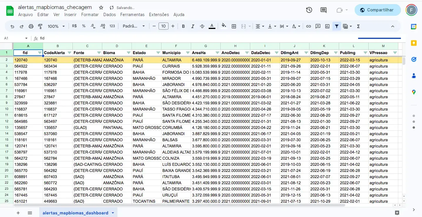422x217 pixels.
Task: Decrease decimal places
Action: click(93, 26)
